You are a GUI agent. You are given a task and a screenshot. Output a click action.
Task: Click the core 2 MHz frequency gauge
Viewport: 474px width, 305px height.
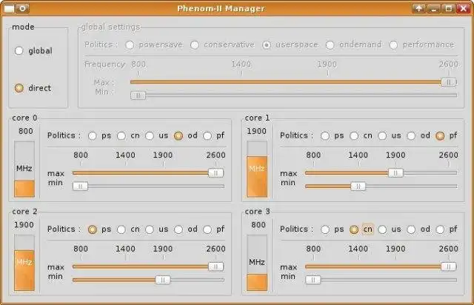click(x=24, y=263)
